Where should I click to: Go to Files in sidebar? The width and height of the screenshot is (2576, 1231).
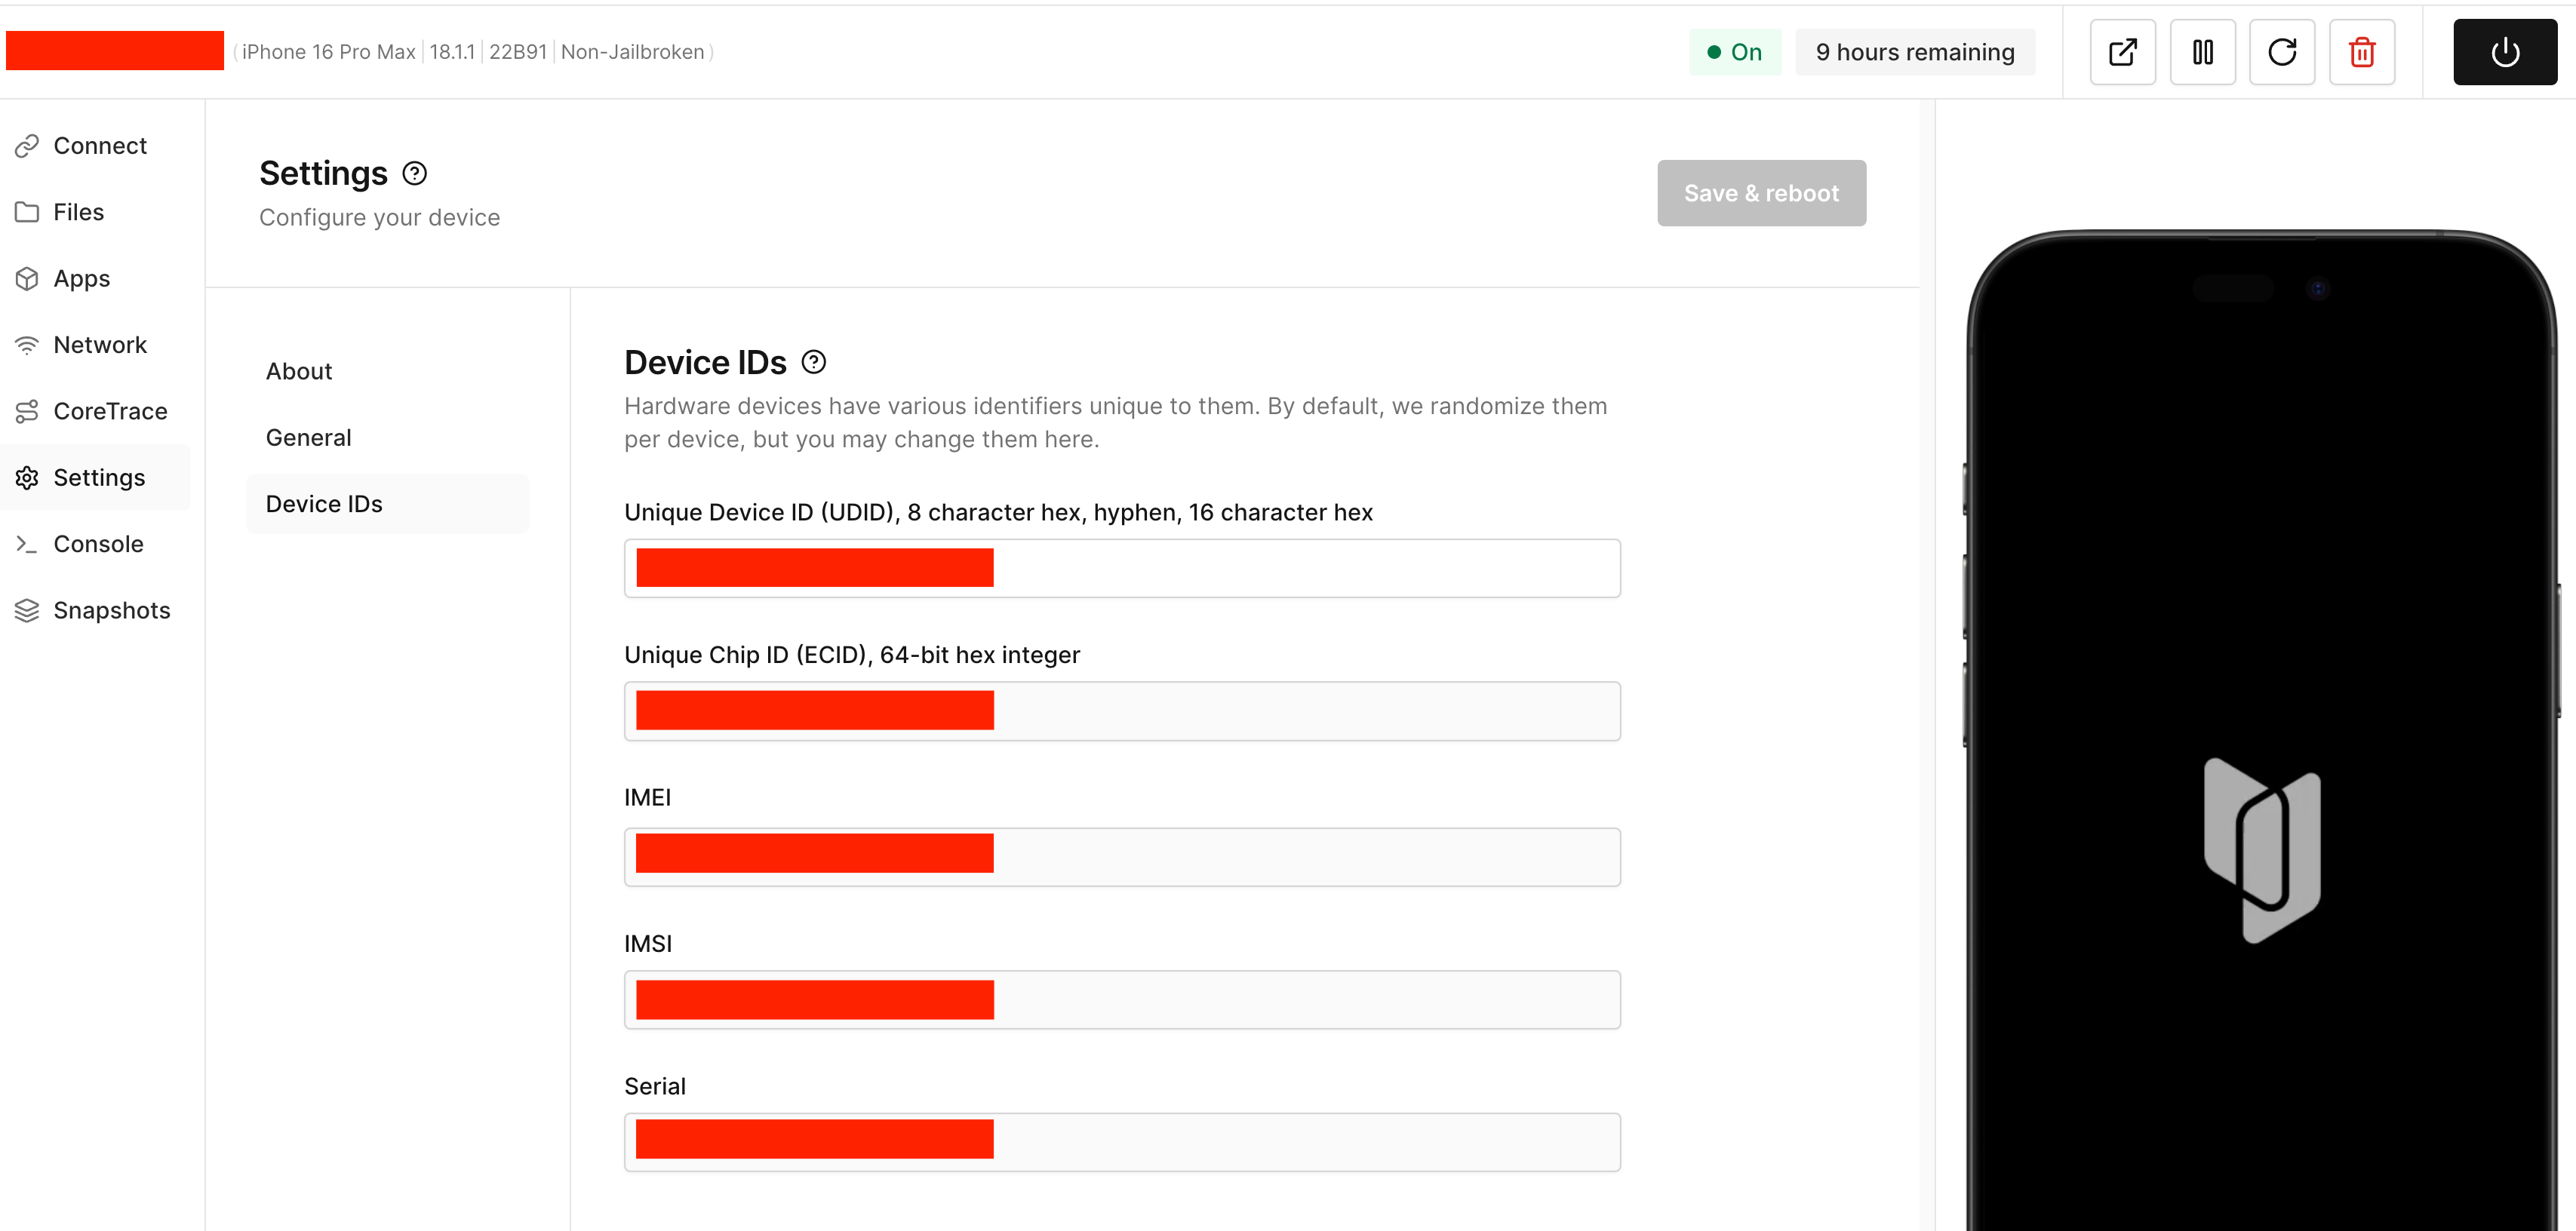pyautogui.click(x=78, y=212)
